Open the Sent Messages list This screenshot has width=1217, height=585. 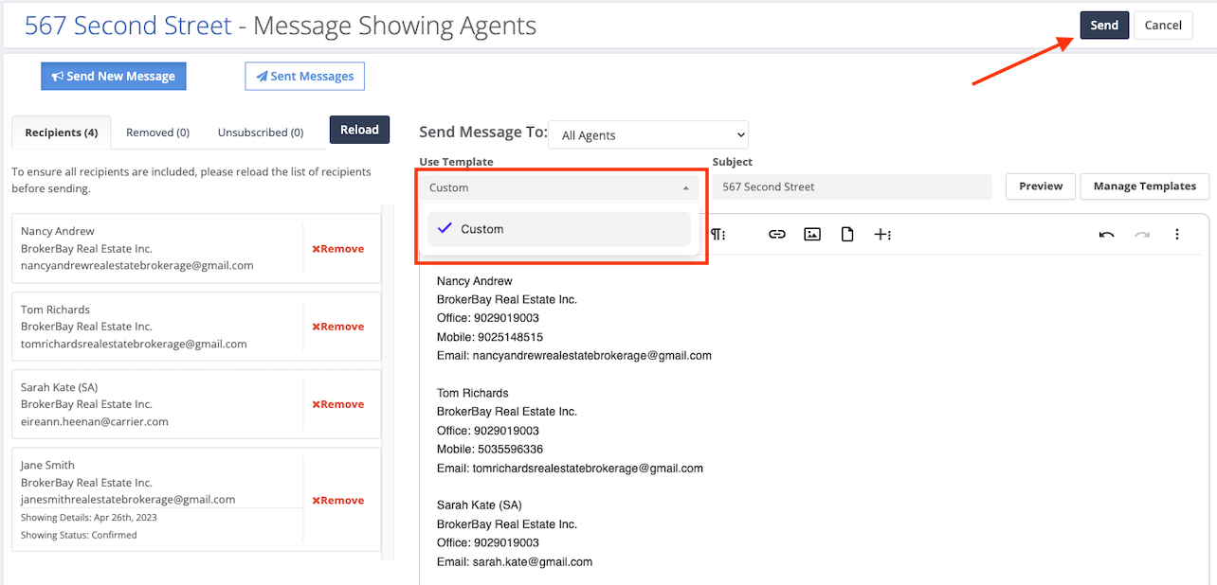pos(304,77)
